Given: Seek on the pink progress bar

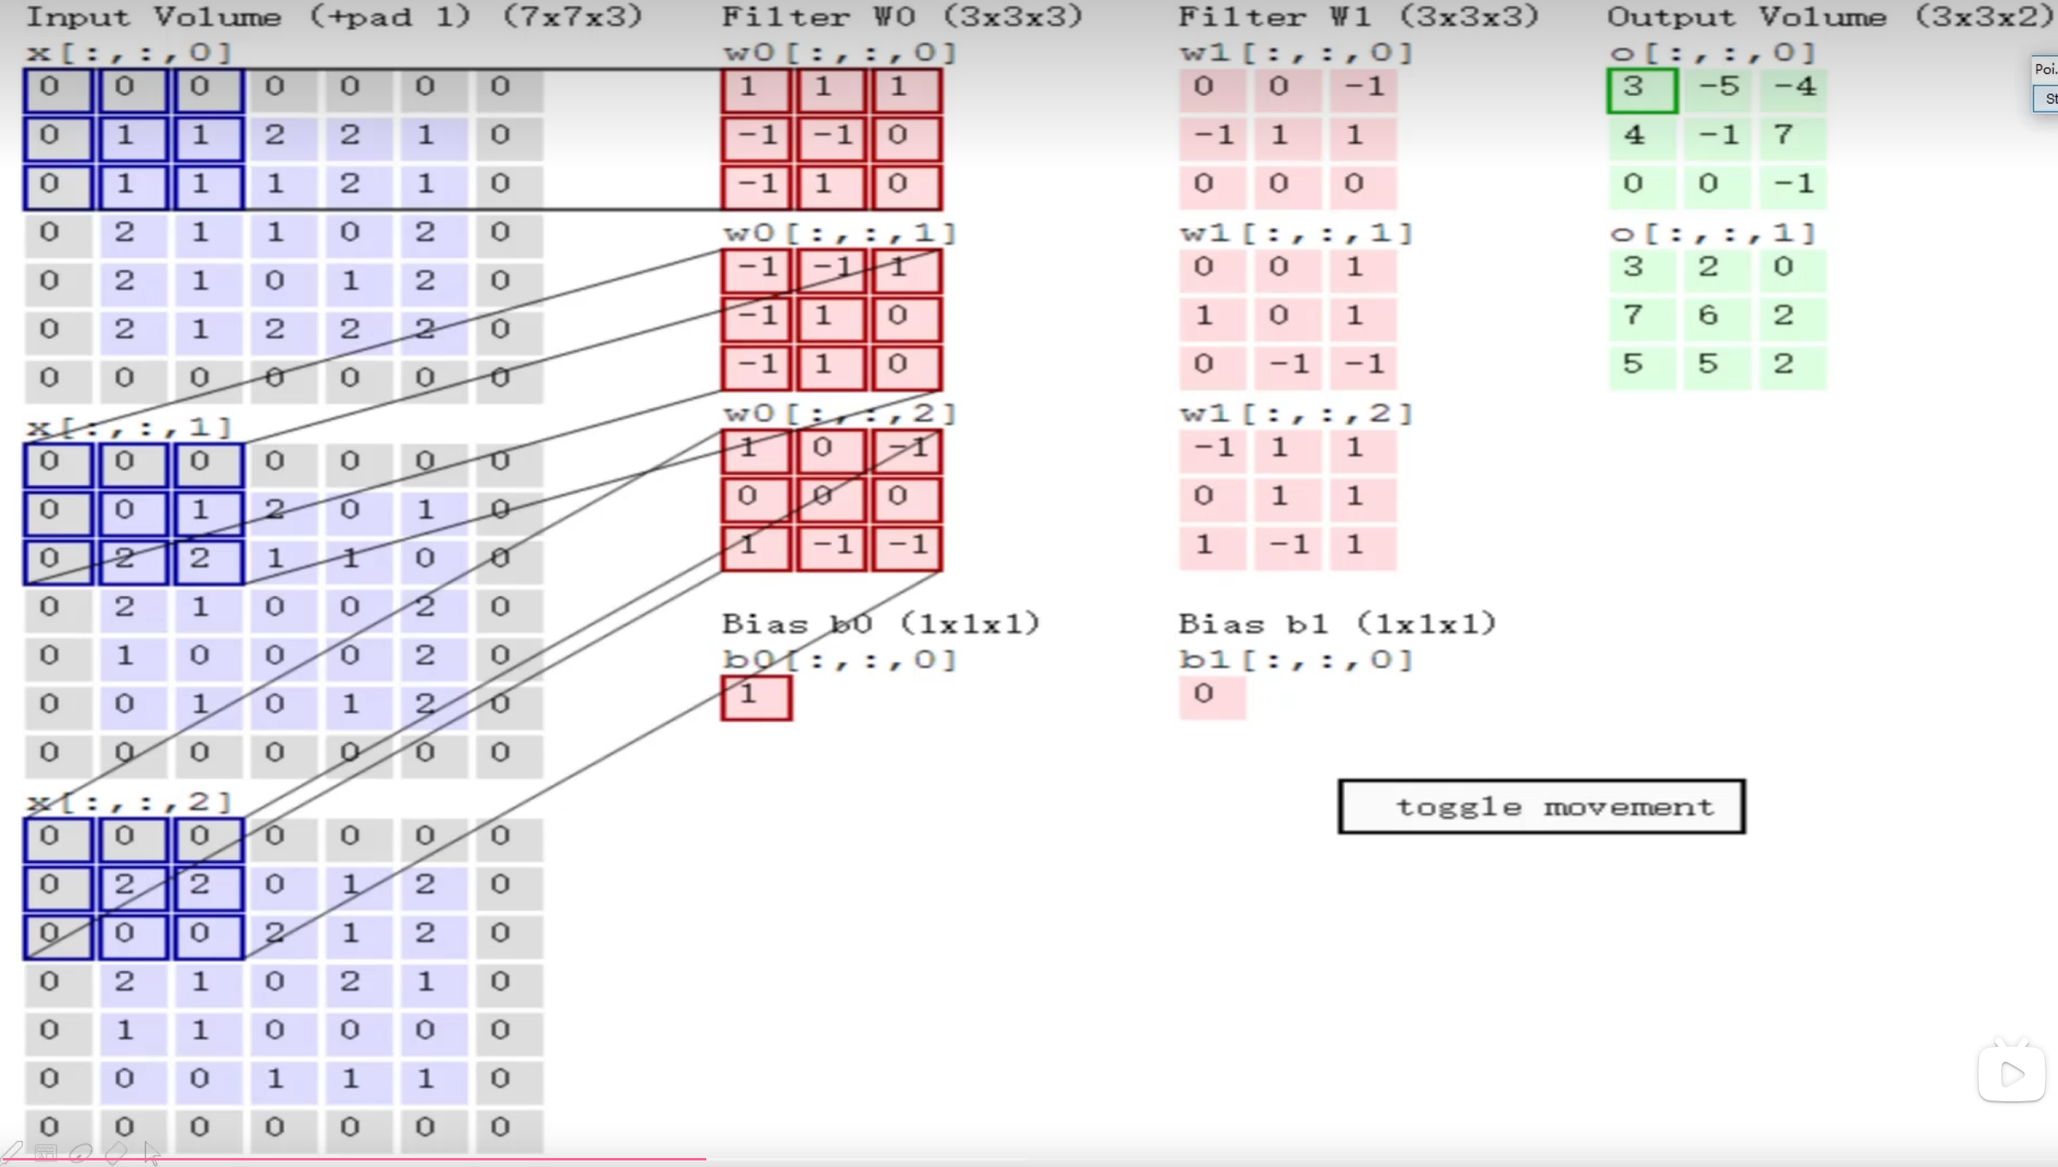Looking at the screenshot, I should [x=354, y=1159].
